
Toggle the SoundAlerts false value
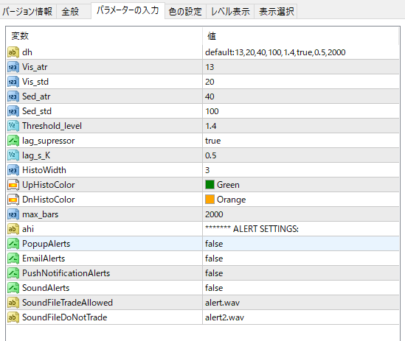301,288
